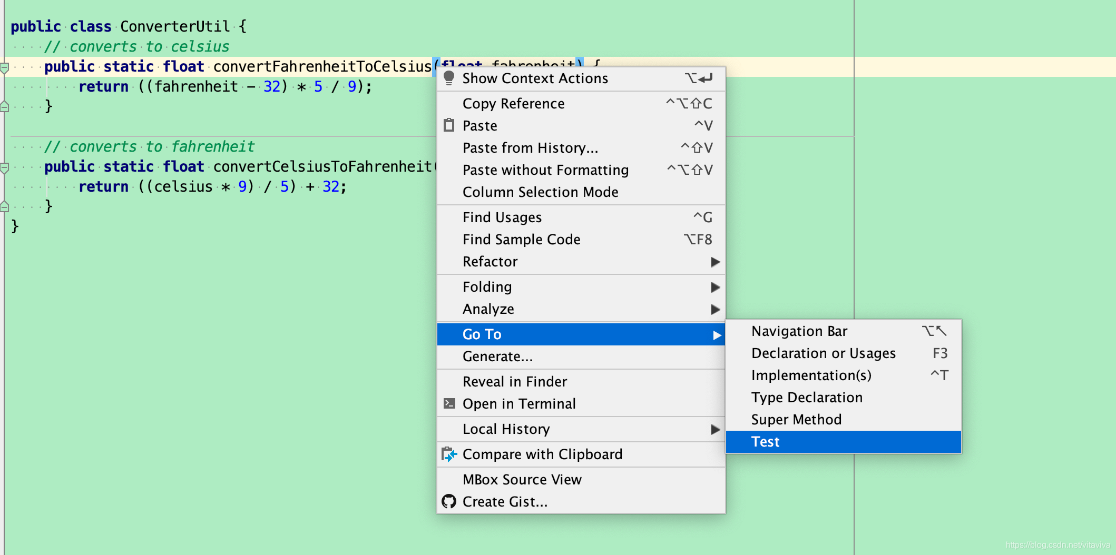Choose Implementation(s) in submenu
The image size is (1116, 555).
coord(844,375)
